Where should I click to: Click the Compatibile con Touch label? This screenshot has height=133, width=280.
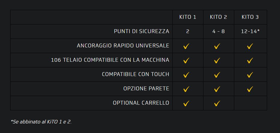click(x=136, y=74)
